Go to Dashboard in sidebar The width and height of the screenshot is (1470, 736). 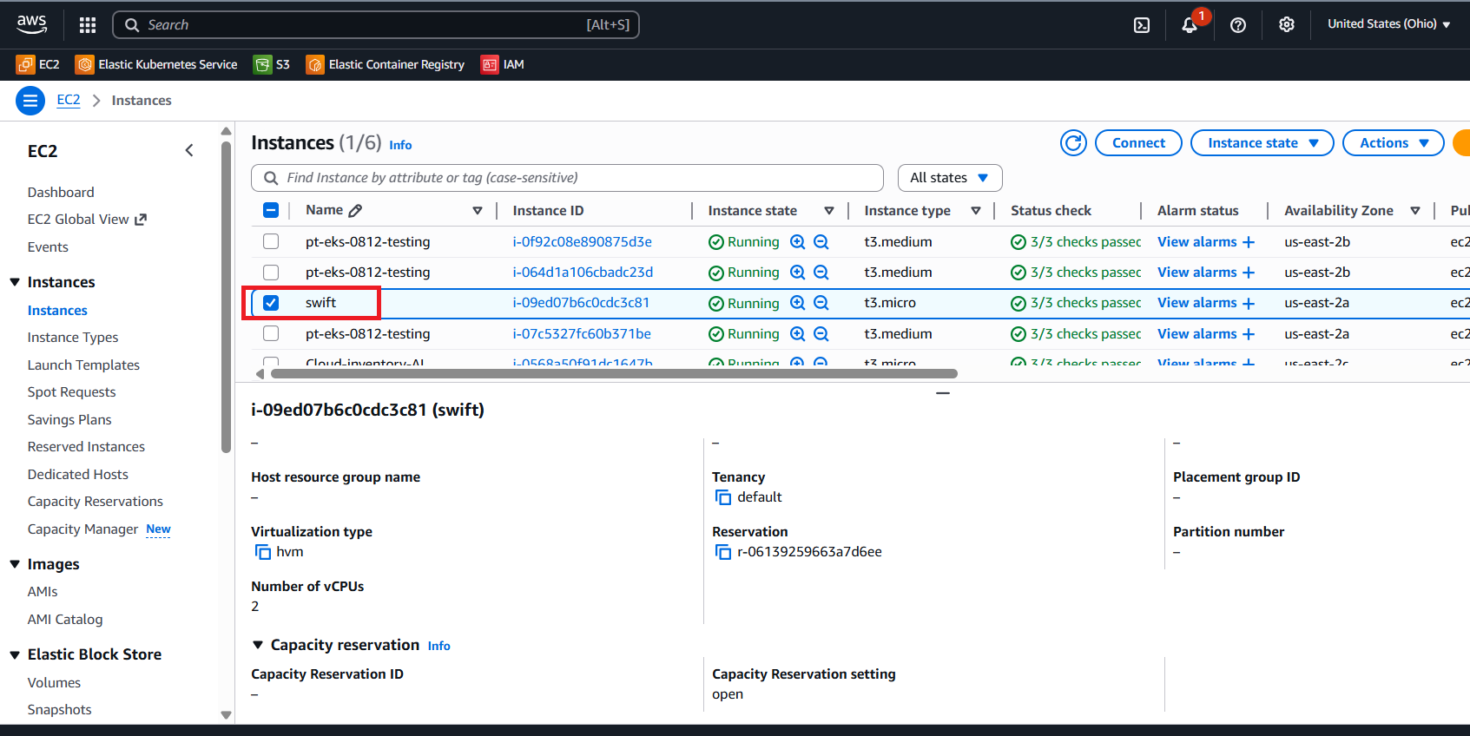click(x=61, y=192)
